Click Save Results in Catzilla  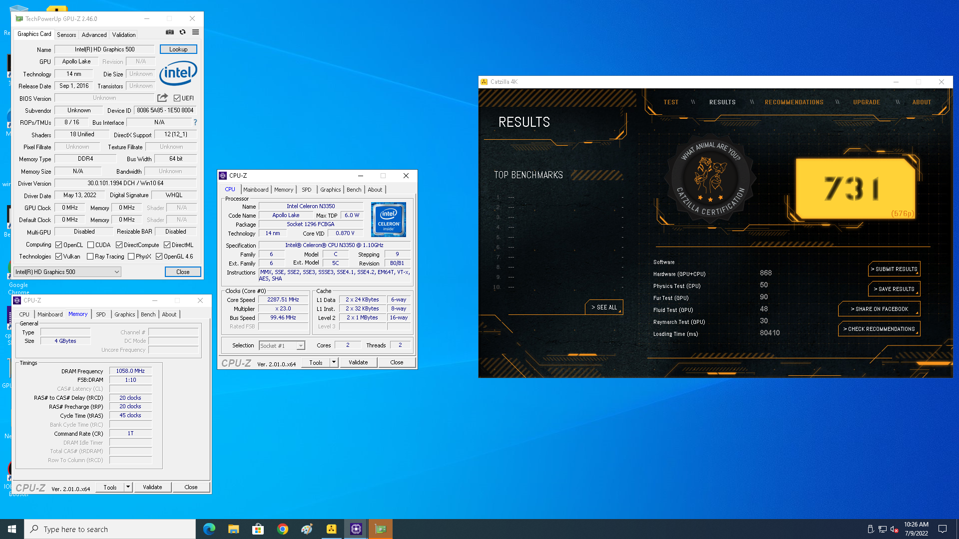coord(894,289)
